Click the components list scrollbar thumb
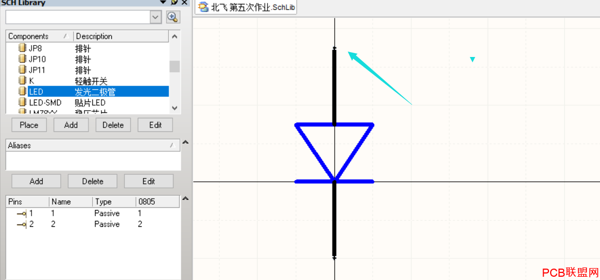The image size is (600, 280). (x=175, y=67)
